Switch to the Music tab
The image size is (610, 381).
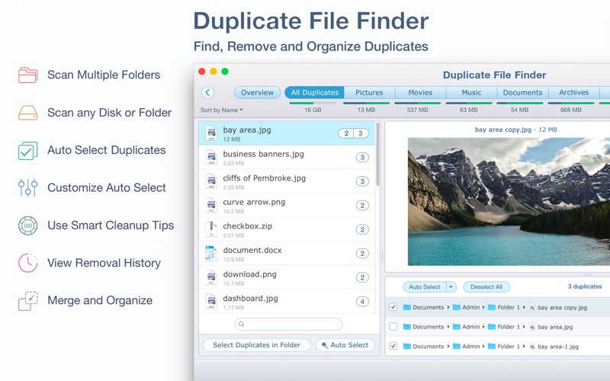click(x=471, y=92)
